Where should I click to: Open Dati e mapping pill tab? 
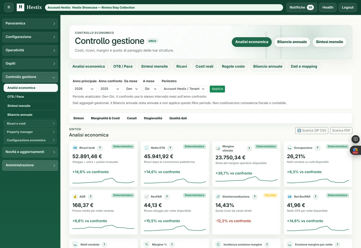(304, 66)
